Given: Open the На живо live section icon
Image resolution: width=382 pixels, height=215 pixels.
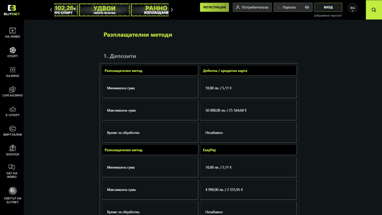Looking at the screenshot, I should (12, 31).
